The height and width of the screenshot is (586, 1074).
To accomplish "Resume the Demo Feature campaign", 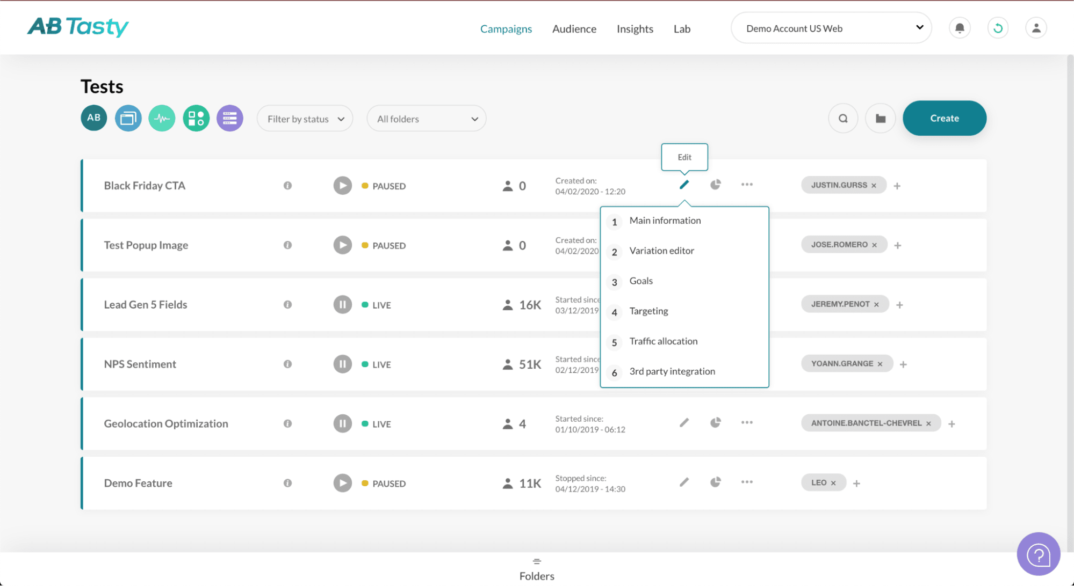I will coord(342,482).
